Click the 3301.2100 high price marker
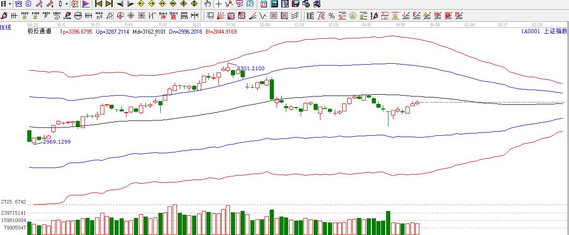Viewport: 569px width, 235px height. (251, 68)
